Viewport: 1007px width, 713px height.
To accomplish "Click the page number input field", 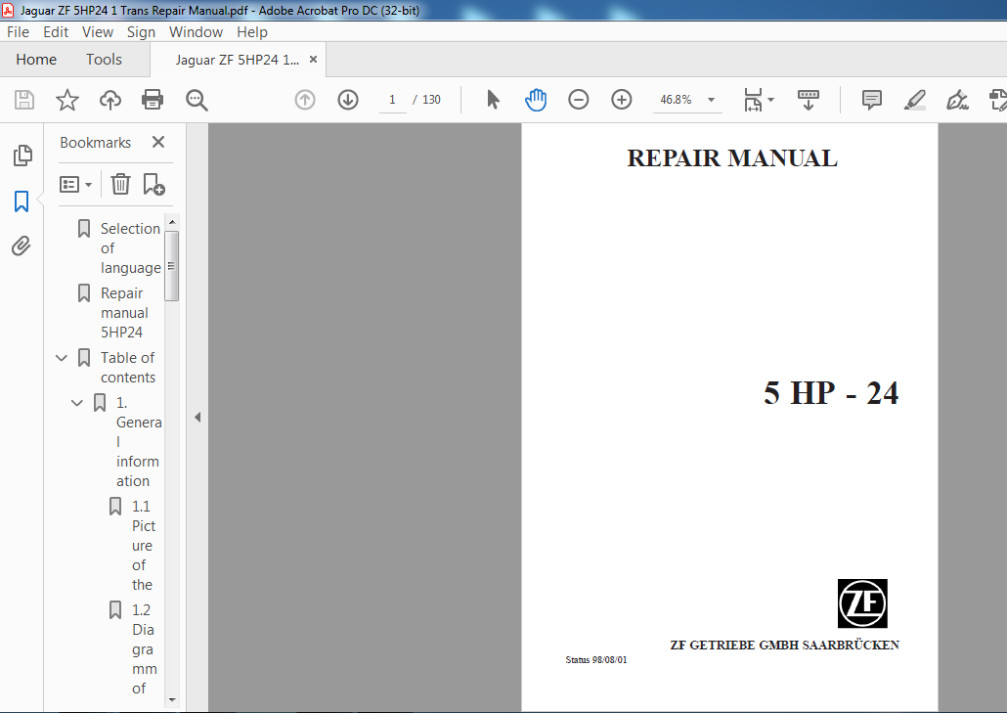I will coord(392,100).
